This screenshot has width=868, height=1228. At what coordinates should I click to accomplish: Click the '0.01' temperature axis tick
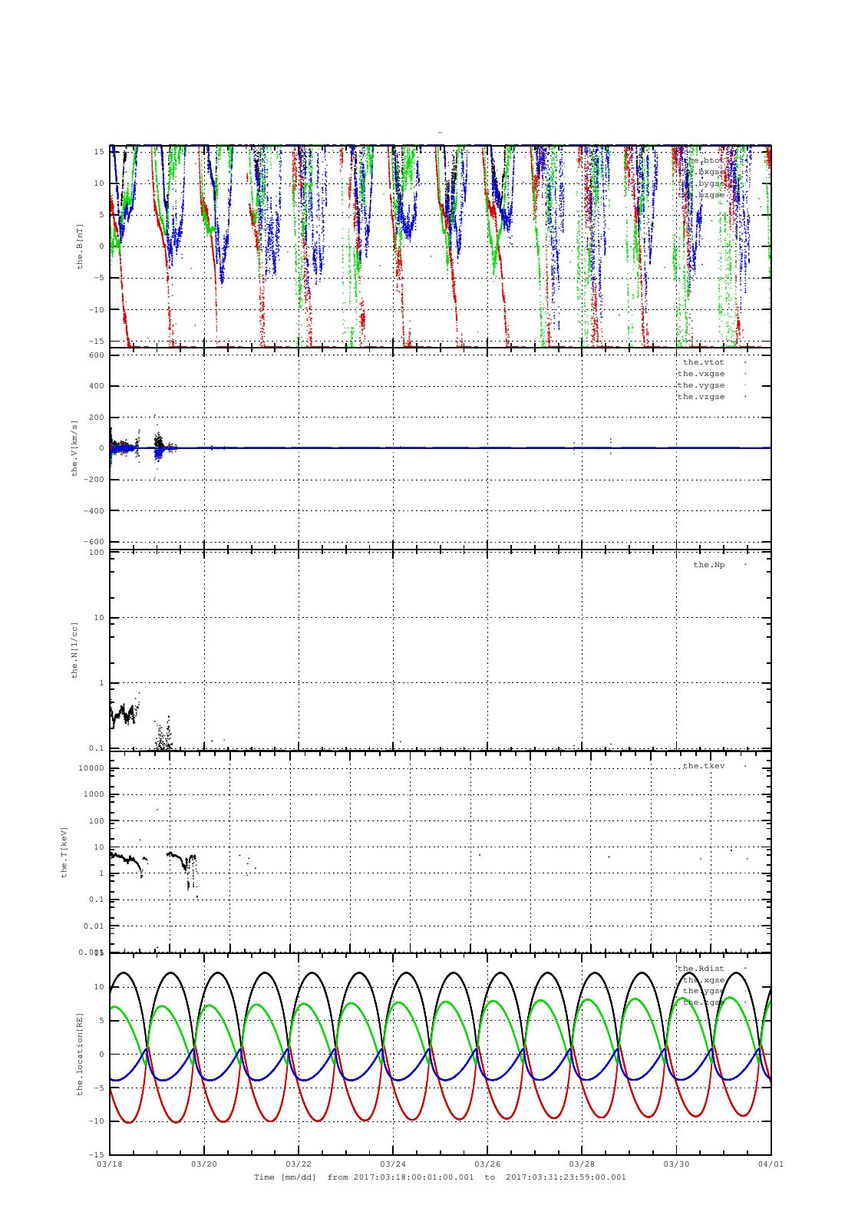click(x=94, y=926)
